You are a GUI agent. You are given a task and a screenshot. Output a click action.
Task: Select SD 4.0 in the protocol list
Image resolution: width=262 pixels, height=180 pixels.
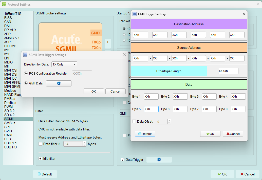[18, 115]
